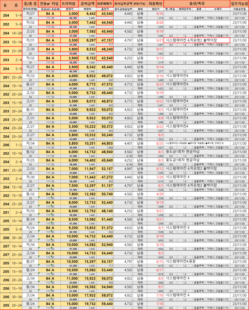Select the 평당가 value '1,350'
The width and height of the screenshot is (249, 310).
click(160, 27)
